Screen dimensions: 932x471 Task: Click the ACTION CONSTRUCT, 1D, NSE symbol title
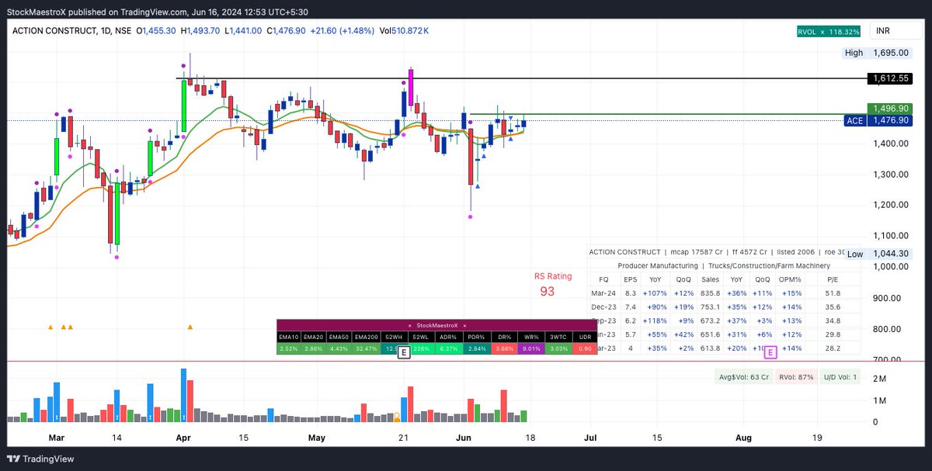click(x=70, y=32)
